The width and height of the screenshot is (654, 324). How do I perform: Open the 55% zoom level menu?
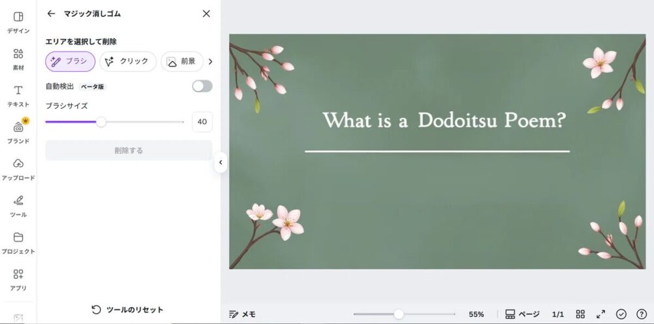pos(476,314)
